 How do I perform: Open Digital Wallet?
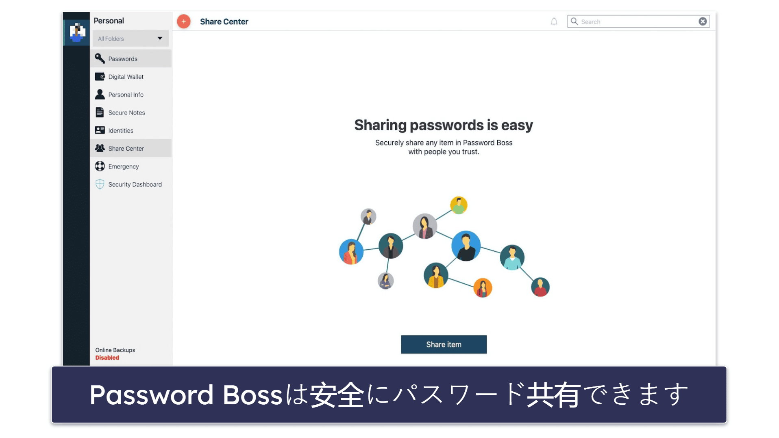click(131, 77)
